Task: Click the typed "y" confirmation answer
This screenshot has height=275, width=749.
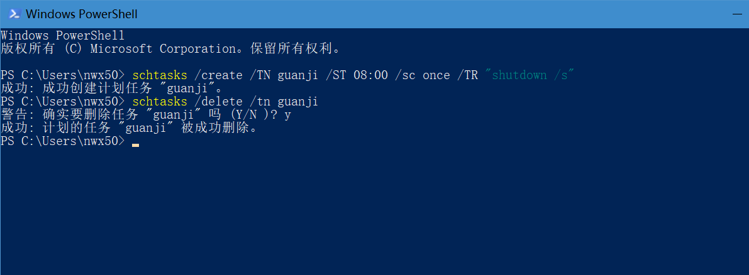Action: tap(287, 116)
